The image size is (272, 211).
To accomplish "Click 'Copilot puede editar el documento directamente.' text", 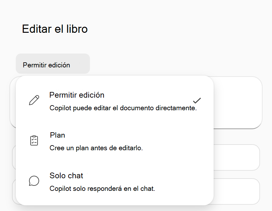I will (123, 108).
